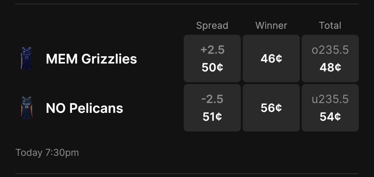Image resolution: width=374 pixels, height=177 pixels.
Task: Open the NO Pelicans team name
Action: pos(84,108)
